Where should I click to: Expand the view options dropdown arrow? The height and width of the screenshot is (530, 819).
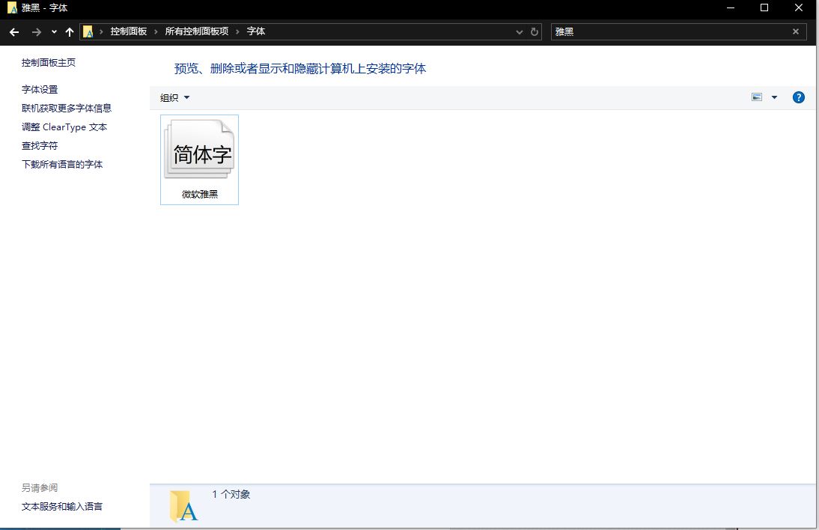point(774,97)
